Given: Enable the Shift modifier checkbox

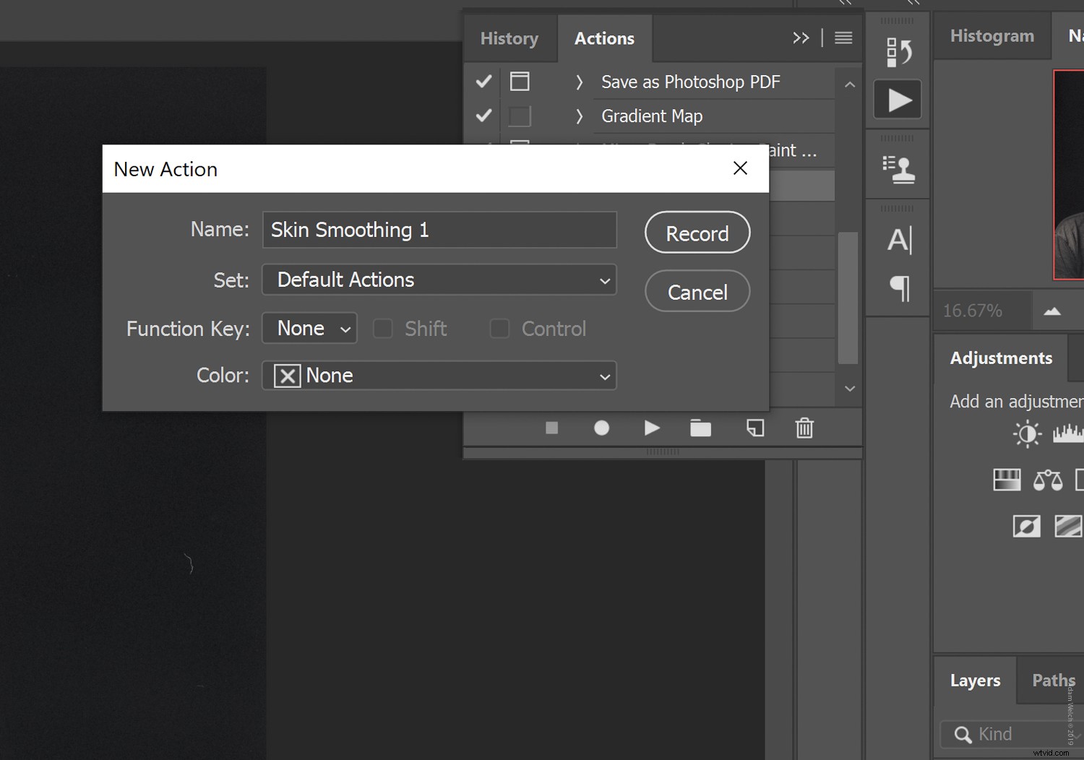Looking at the screenshot, I should pos(383,329).
